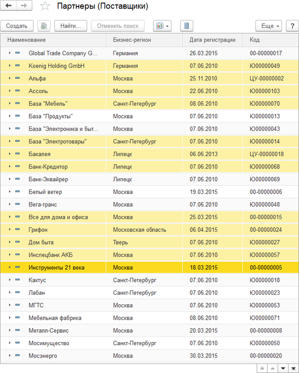Expand the Global Trade Company row
The width and height of the screenshot is (299, 373).
[9, 53]
